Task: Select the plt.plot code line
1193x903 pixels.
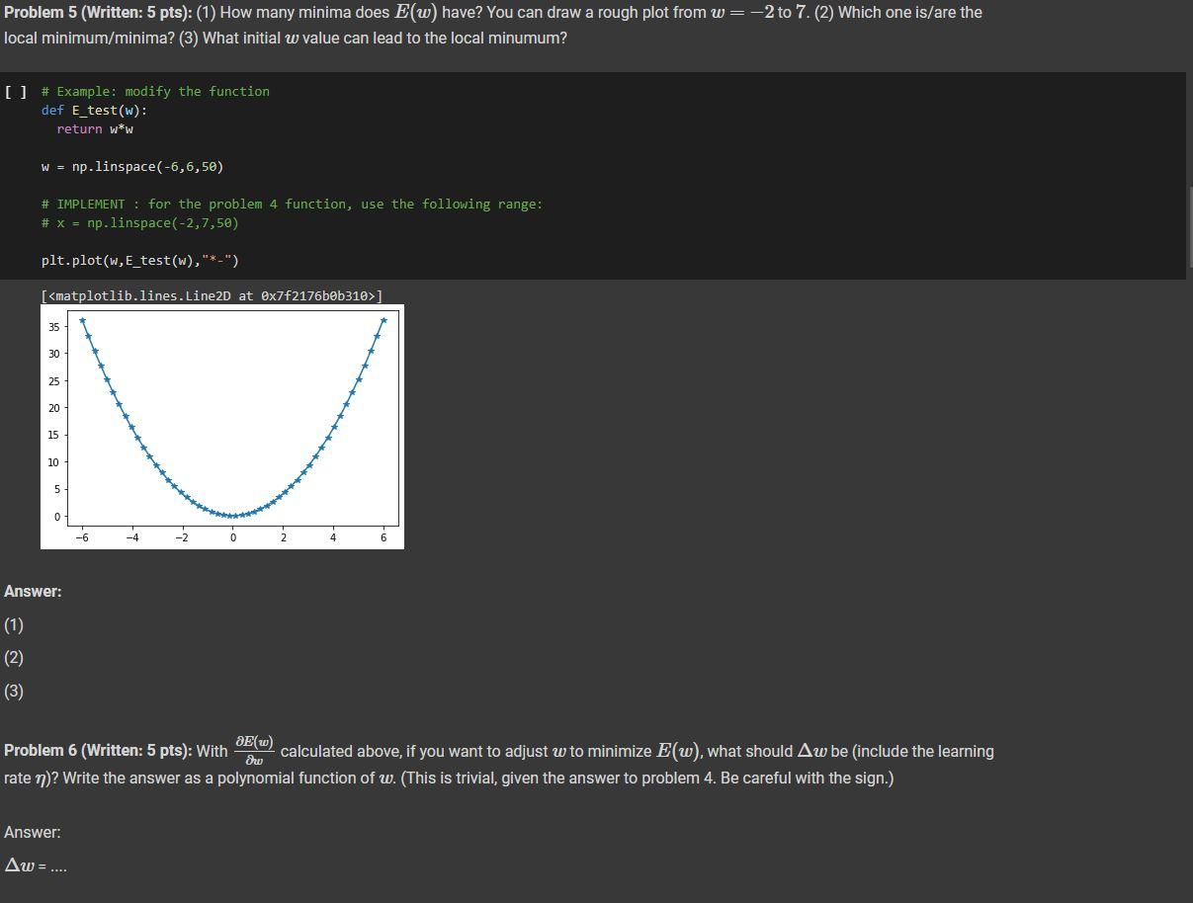Action: 138,260
